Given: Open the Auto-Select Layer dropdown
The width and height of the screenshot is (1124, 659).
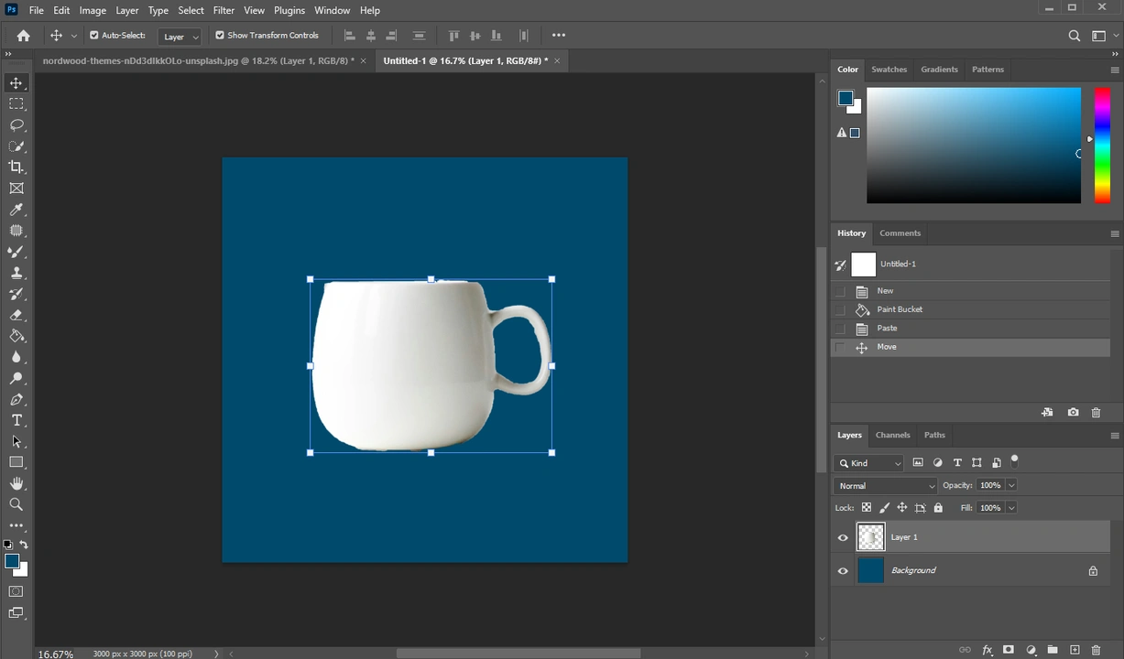Looking at the screenshot, I should 180,37.
